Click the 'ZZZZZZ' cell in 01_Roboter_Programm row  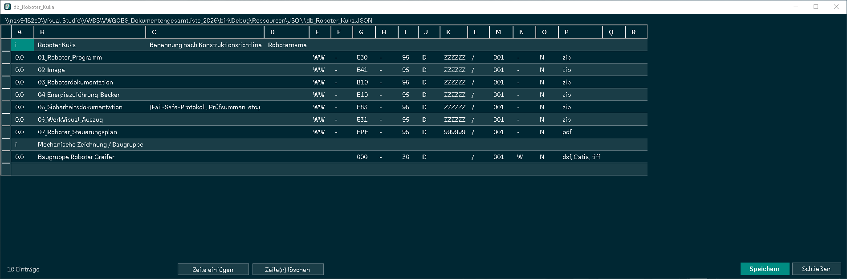coord(454,57)
